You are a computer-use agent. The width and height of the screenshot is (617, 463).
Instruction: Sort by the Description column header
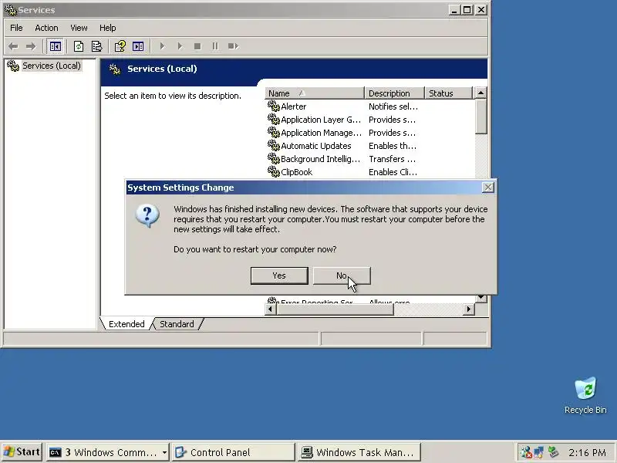point(395,93)
